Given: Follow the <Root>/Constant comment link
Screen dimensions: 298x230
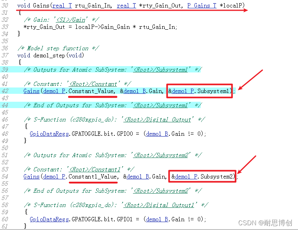Looking at the screenshot, I should point(93,84).
